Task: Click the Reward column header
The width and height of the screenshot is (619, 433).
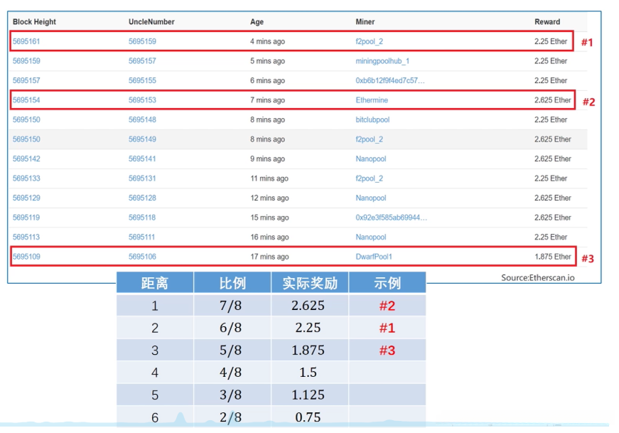Action: coord(547,22)
